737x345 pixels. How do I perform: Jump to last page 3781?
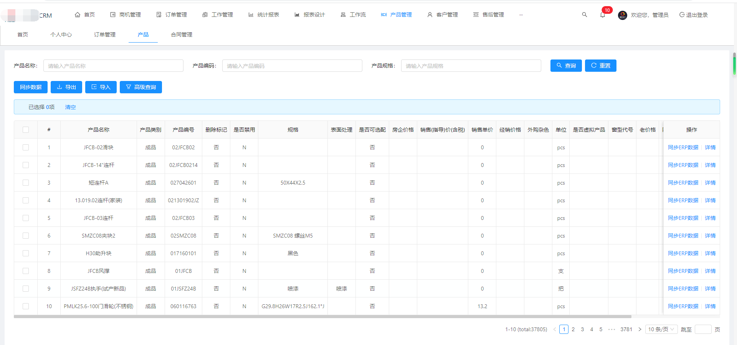tap(626, 329)
